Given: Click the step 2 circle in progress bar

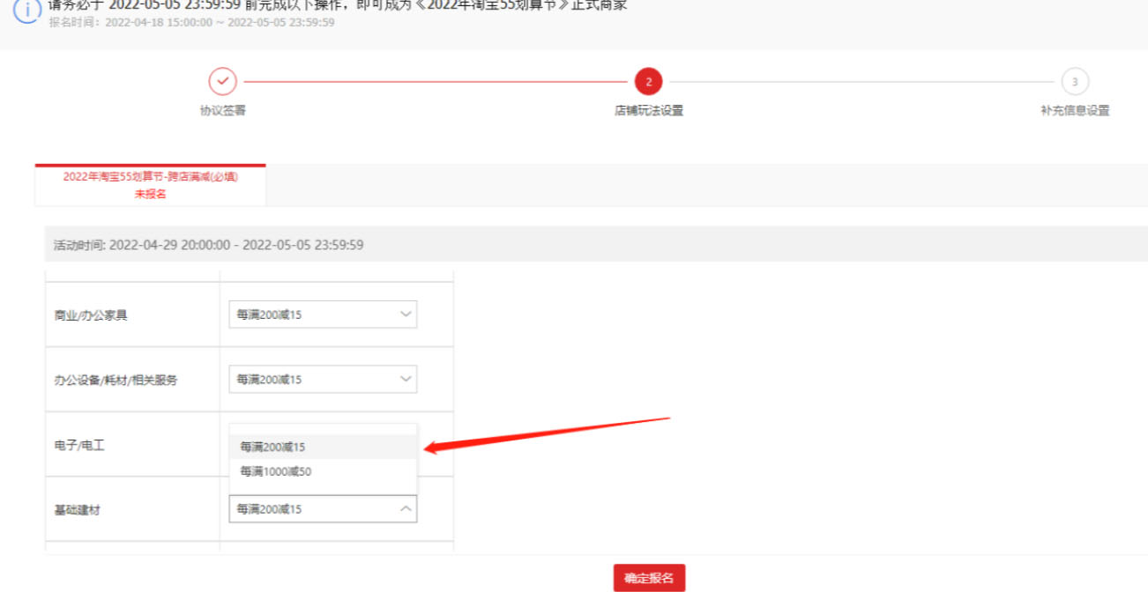Looking at the screenshot, I should point(648,82).
